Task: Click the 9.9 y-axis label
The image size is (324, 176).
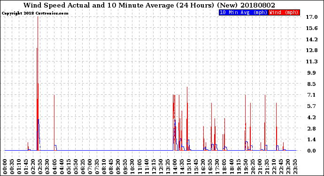Action: pyautogui.click(x=312, y=73)
